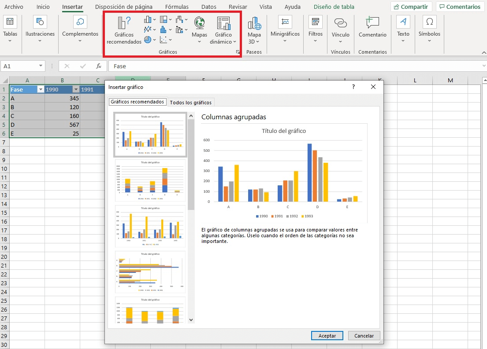Click the formula bar confirm checkmark
Viewport: 487px width, 349px height.
83,66
